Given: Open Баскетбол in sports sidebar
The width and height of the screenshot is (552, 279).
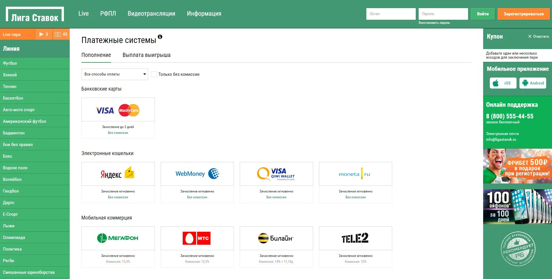Looking at the screenshot, I should [x=35, y=98].
